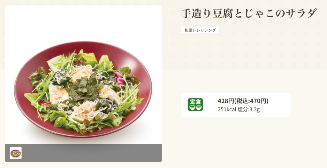Image resolution: width=327 pixels, height=168 pixels.
Task: Click the 定食 kanji text on green badge
Action: (195, 102)
